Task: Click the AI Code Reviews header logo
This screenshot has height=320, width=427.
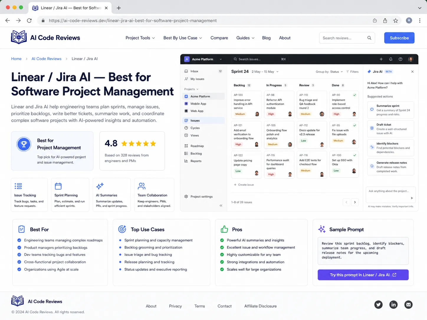Action: (45, 37)
